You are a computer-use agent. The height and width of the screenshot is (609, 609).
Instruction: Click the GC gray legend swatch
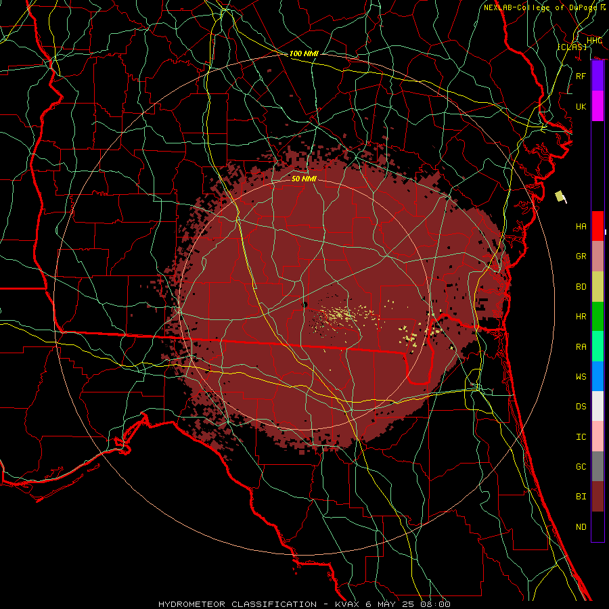(x=597, y=466)
